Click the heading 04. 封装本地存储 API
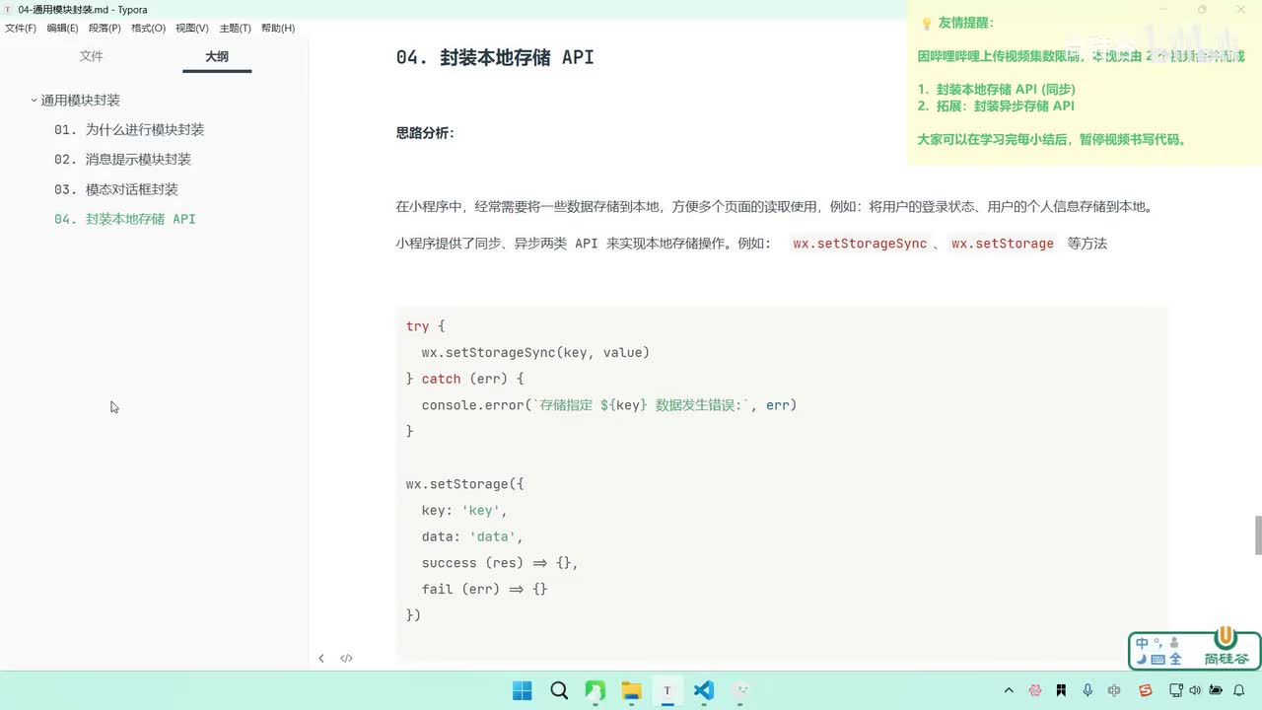The height and width of the screenshot is (710, 1262). (495, 57)
